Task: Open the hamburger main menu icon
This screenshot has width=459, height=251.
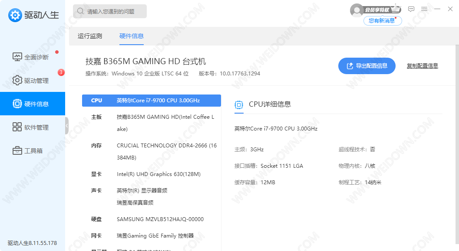Action: click(424, 9)
